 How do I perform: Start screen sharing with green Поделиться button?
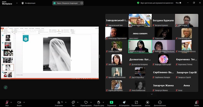[x=111, y=102]
